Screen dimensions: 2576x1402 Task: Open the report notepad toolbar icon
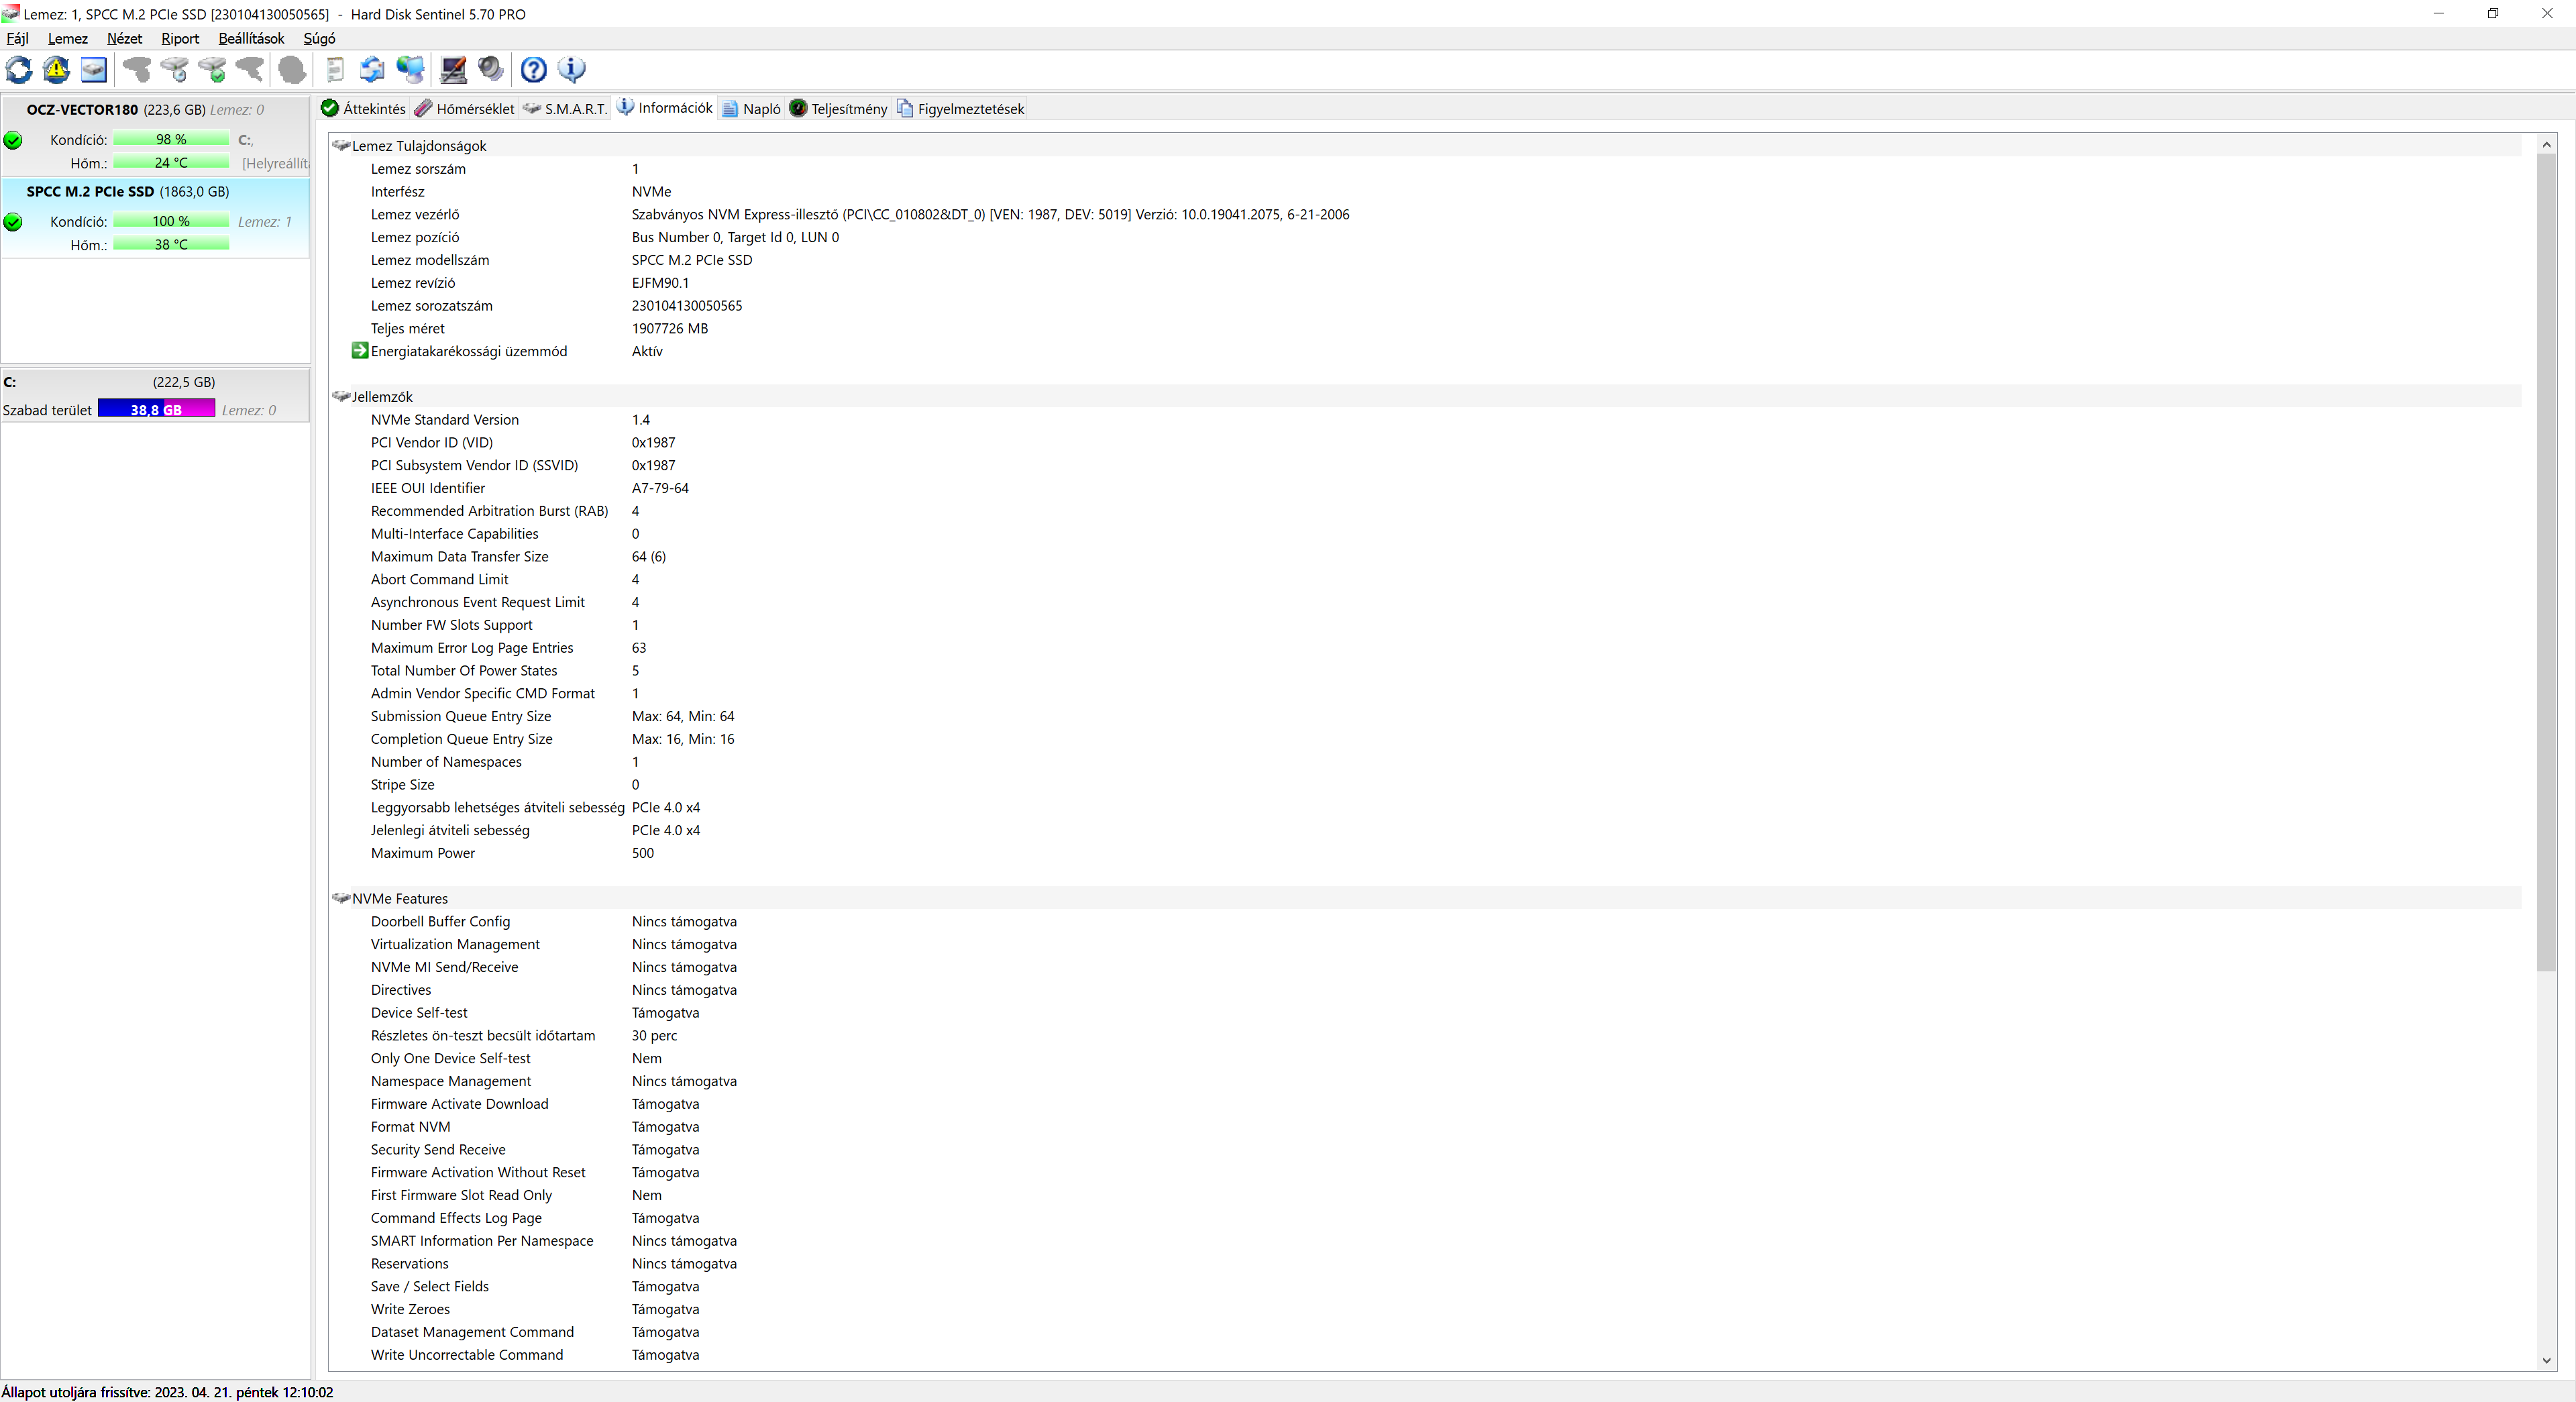335,69
